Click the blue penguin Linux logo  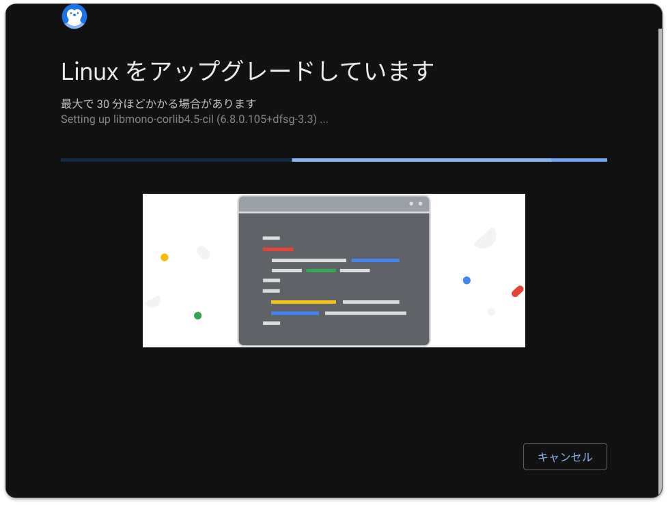[74, 16]
